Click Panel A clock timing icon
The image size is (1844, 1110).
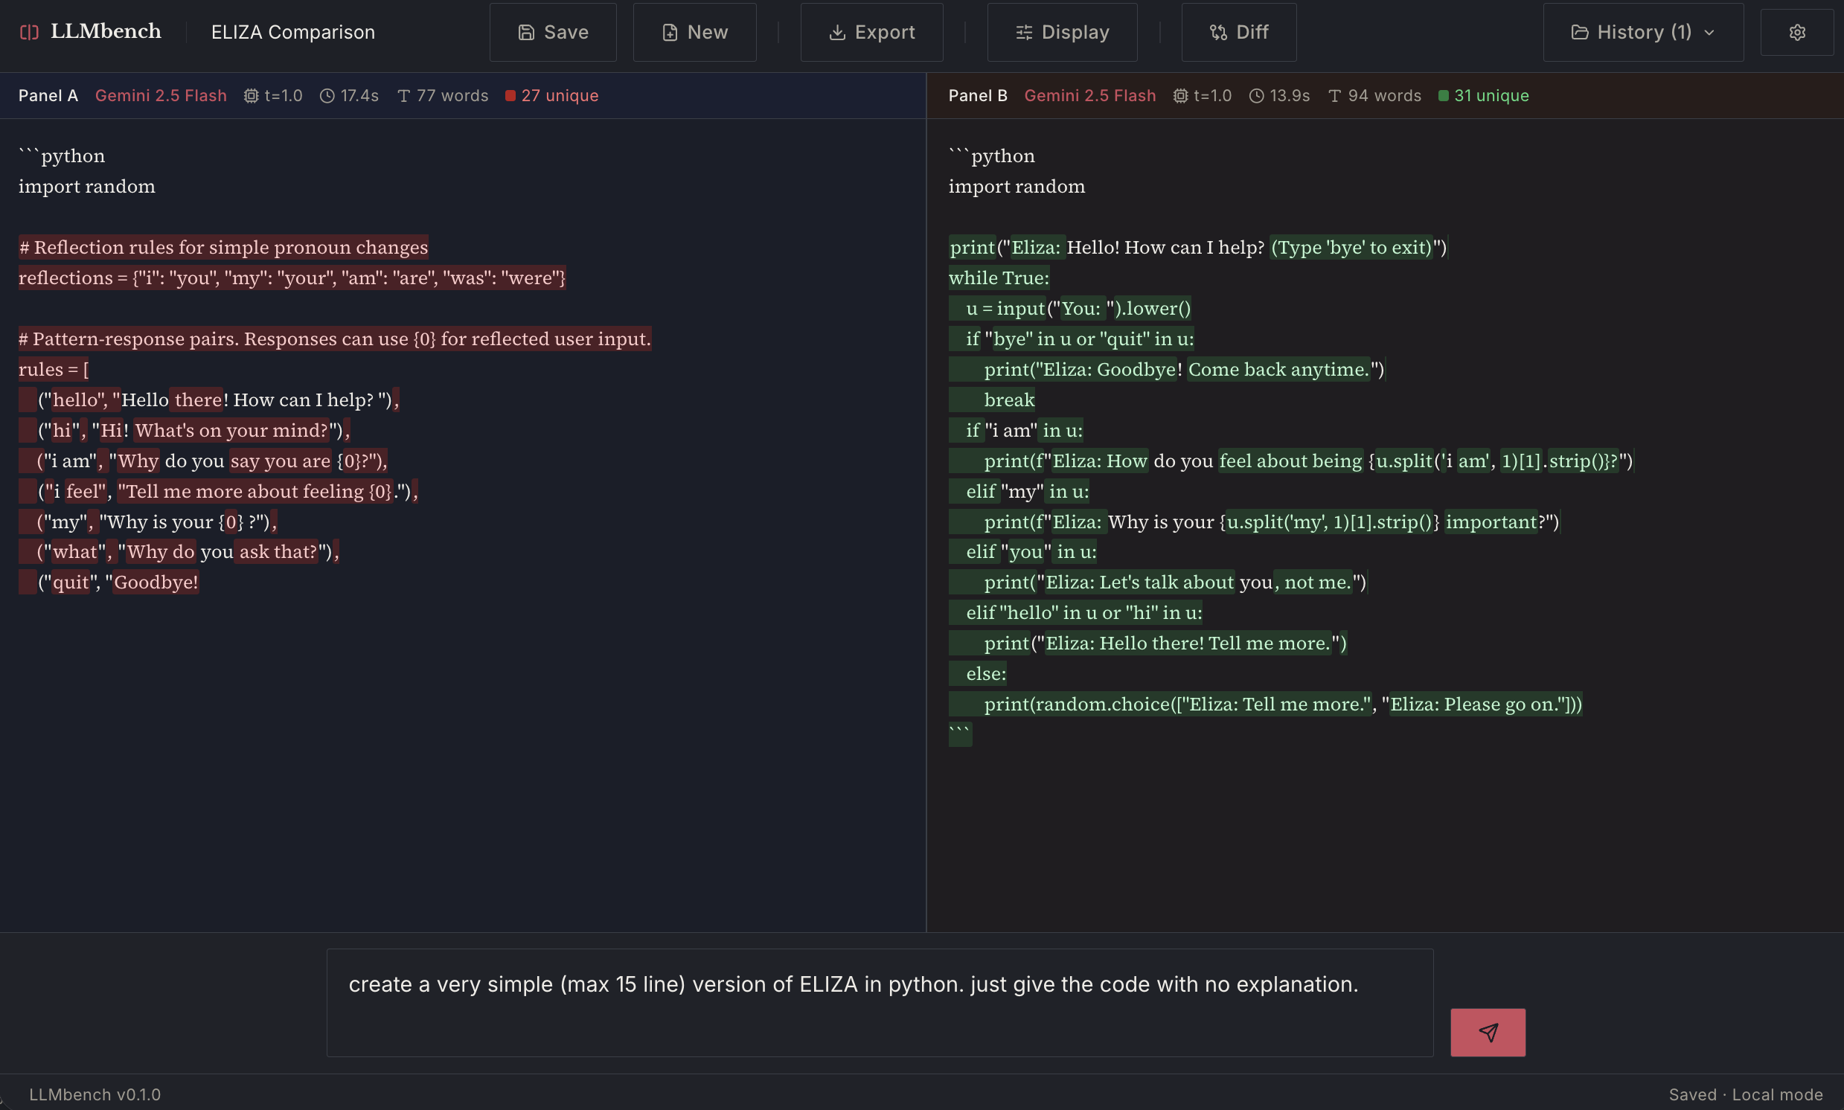pos(327,96)
